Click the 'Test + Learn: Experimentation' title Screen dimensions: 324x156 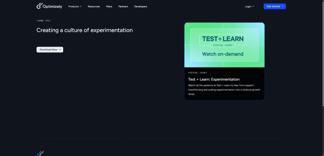point(214,79)
